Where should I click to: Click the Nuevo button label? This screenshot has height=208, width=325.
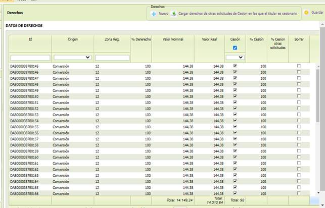pyautogui.click(x=164, y=14)
